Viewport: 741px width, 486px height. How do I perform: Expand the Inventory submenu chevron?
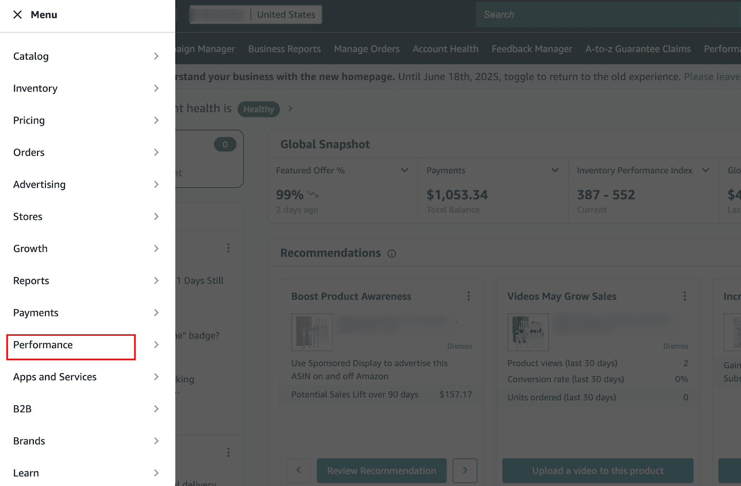coord(157,88)
